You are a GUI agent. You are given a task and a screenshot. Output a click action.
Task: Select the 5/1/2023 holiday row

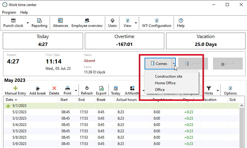121,106
